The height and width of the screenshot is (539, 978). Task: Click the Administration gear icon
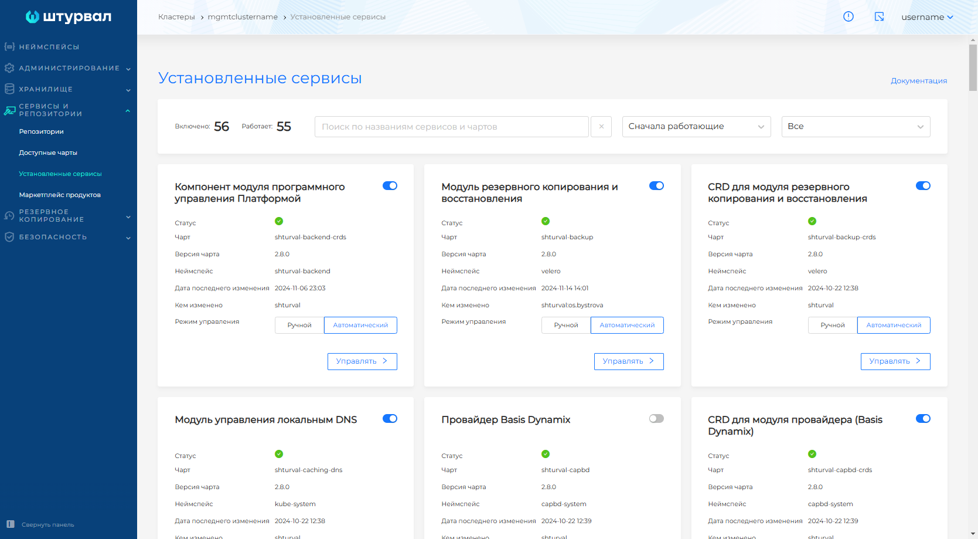pos(9,68)
